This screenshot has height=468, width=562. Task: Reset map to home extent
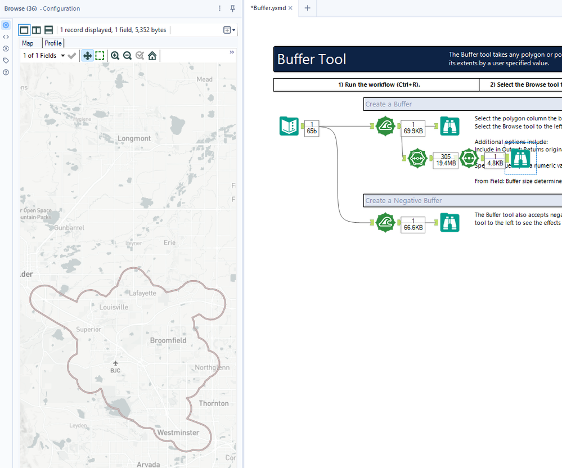(152, 56)
